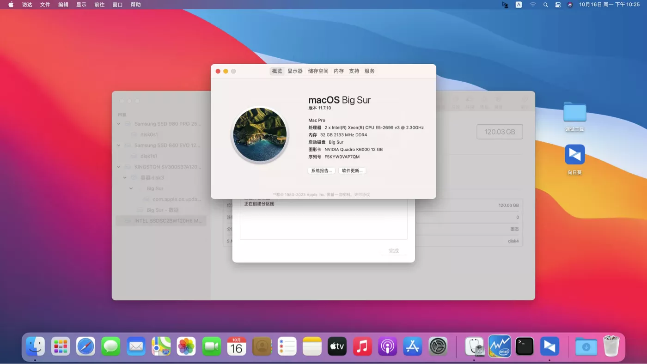Open Terminal from the Dock
Viewport: 647px width, 364px height.
click(x=525, y=346)
